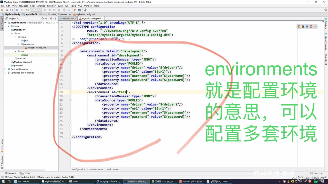Navigate Forward with the right arrow icon
The height and width of the screenshot is (184, 328).
click(x=22, y=10)
